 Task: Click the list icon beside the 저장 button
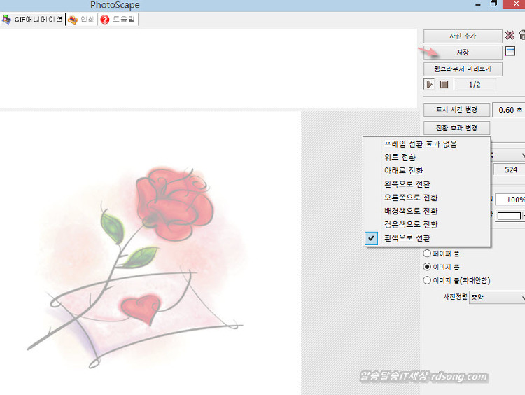tap(510, 52)
